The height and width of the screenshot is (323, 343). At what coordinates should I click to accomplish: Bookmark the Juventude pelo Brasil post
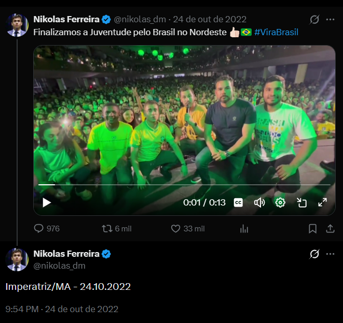[x=312, y=228]
